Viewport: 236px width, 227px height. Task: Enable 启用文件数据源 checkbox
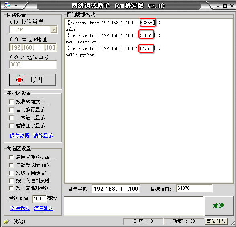point(11,157)
